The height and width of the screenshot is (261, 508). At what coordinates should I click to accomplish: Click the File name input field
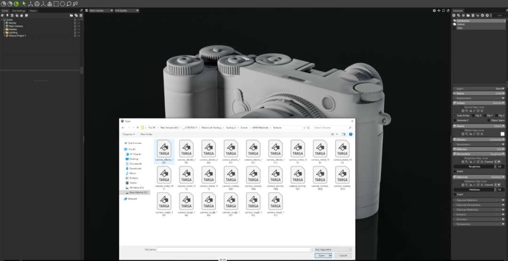(234, 250)
